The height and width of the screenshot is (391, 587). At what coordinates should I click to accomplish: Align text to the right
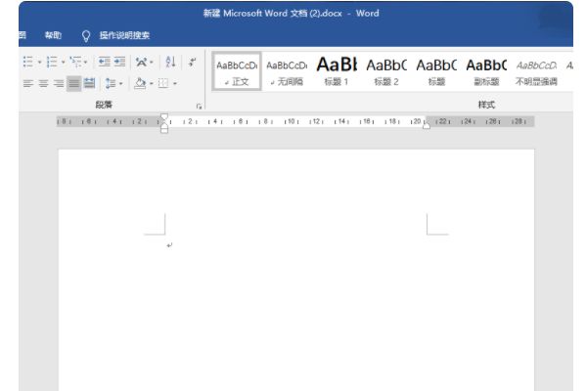(x=59, y=83)
